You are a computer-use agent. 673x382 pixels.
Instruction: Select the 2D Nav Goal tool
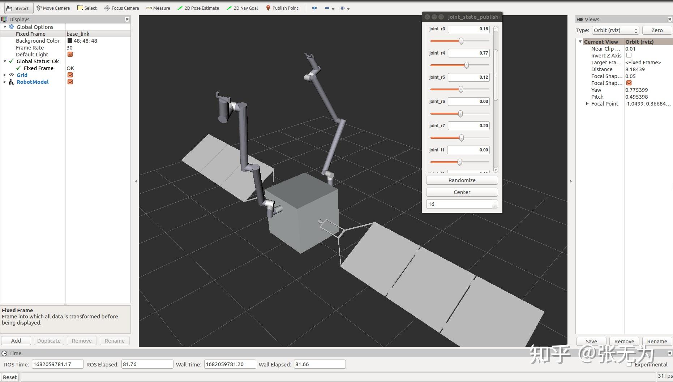[242, 8]
